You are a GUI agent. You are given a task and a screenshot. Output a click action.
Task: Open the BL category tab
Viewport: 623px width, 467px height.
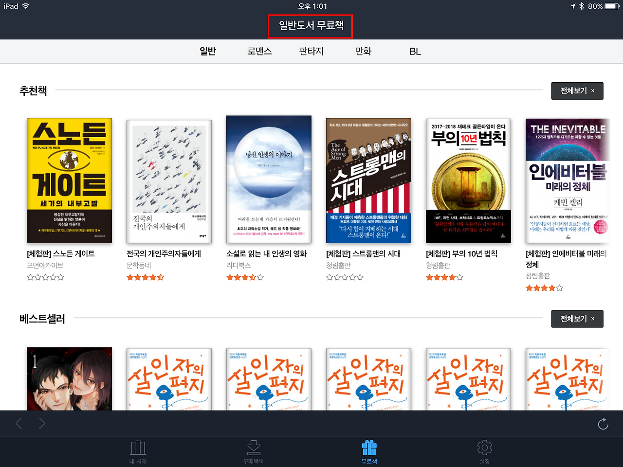pos(415,51)
